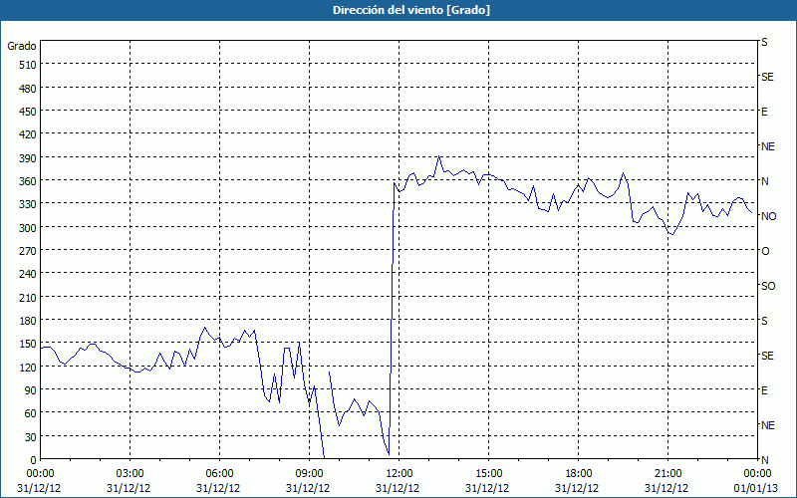Image resolution: width=797 pixels, height=498 pixels.
Task: Click the 'S' compass label above 510
Action: click(764, 42)
